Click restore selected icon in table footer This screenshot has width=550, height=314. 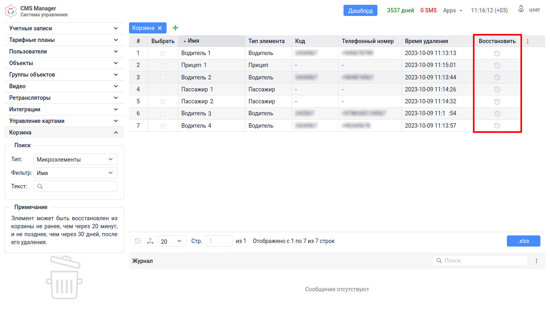pos(138,241)
